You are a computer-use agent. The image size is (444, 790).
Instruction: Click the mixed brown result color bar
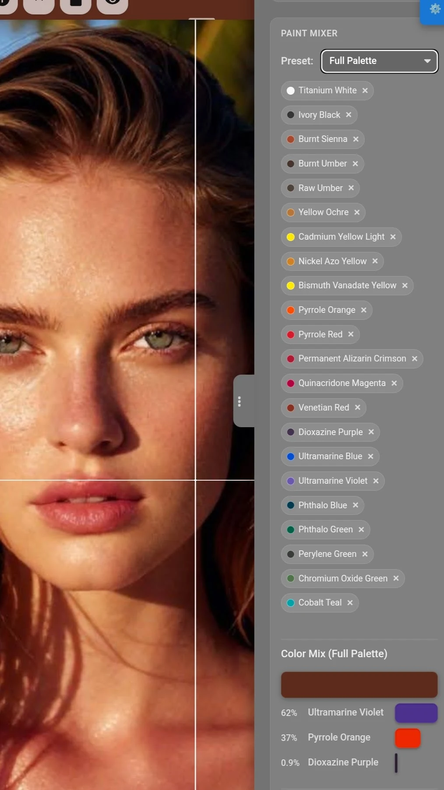click(x=359, y=684)
